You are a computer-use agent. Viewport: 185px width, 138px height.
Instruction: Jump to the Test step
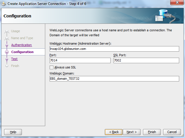(x=14, y=59)
